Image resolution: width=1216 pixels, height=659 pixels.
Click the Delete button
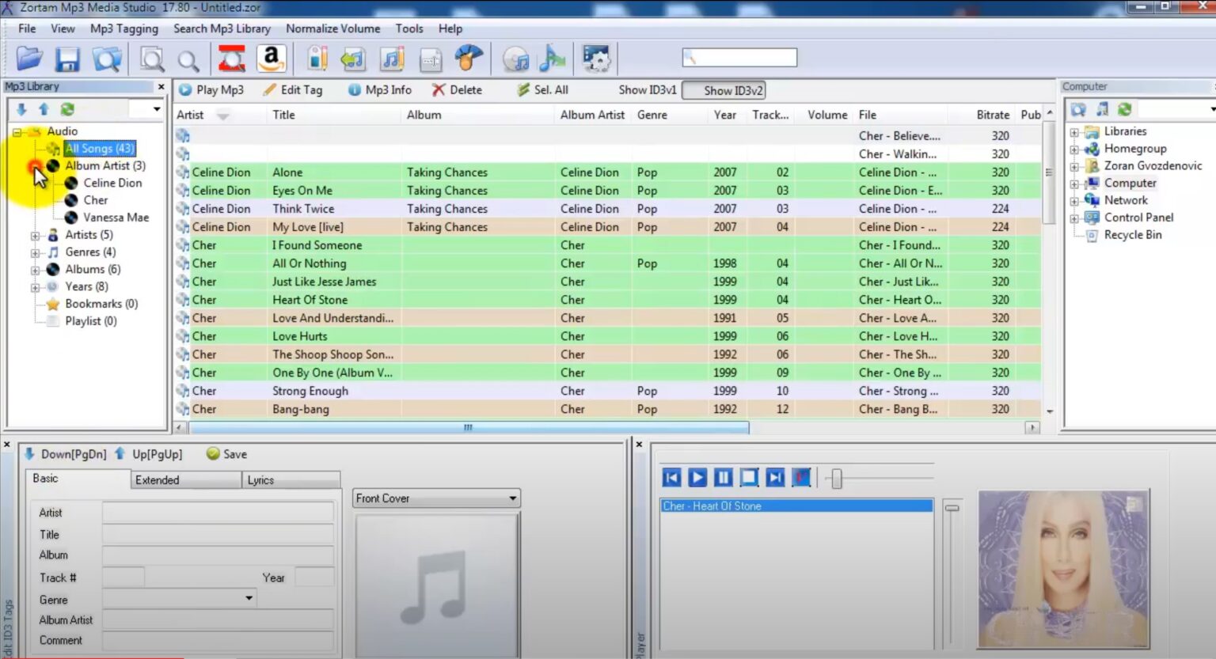[457, 90]
